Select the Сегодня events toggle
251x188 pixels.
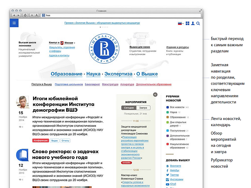point(129,108)
